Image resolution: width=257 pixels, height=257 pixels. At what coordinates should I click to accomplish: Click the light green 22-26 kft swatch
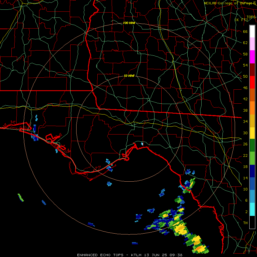tap(252, 158)
